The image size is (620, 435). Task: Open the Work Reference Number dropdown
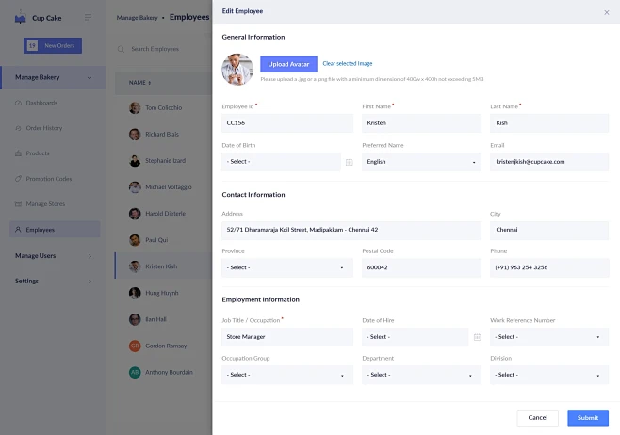(549, 337)
